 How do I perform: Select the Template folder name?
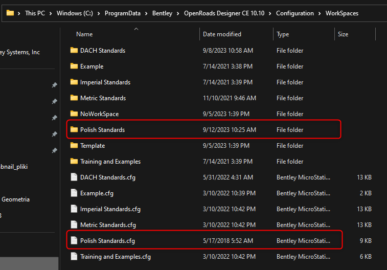coord(93,146)
